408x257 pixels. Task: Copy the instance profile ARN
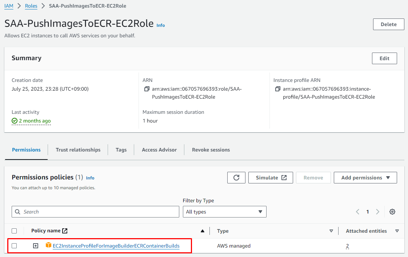[x=277, y=89]
